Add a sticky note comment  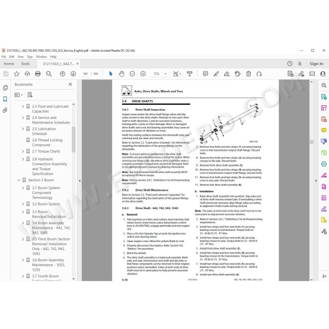tap(205, 74)
